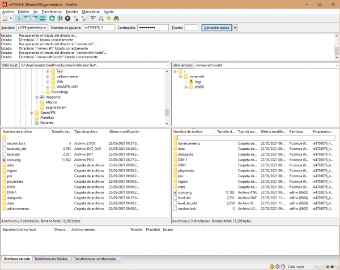Open the Edición menu
Screen dimensions: 340x270
tap(23, 12)
